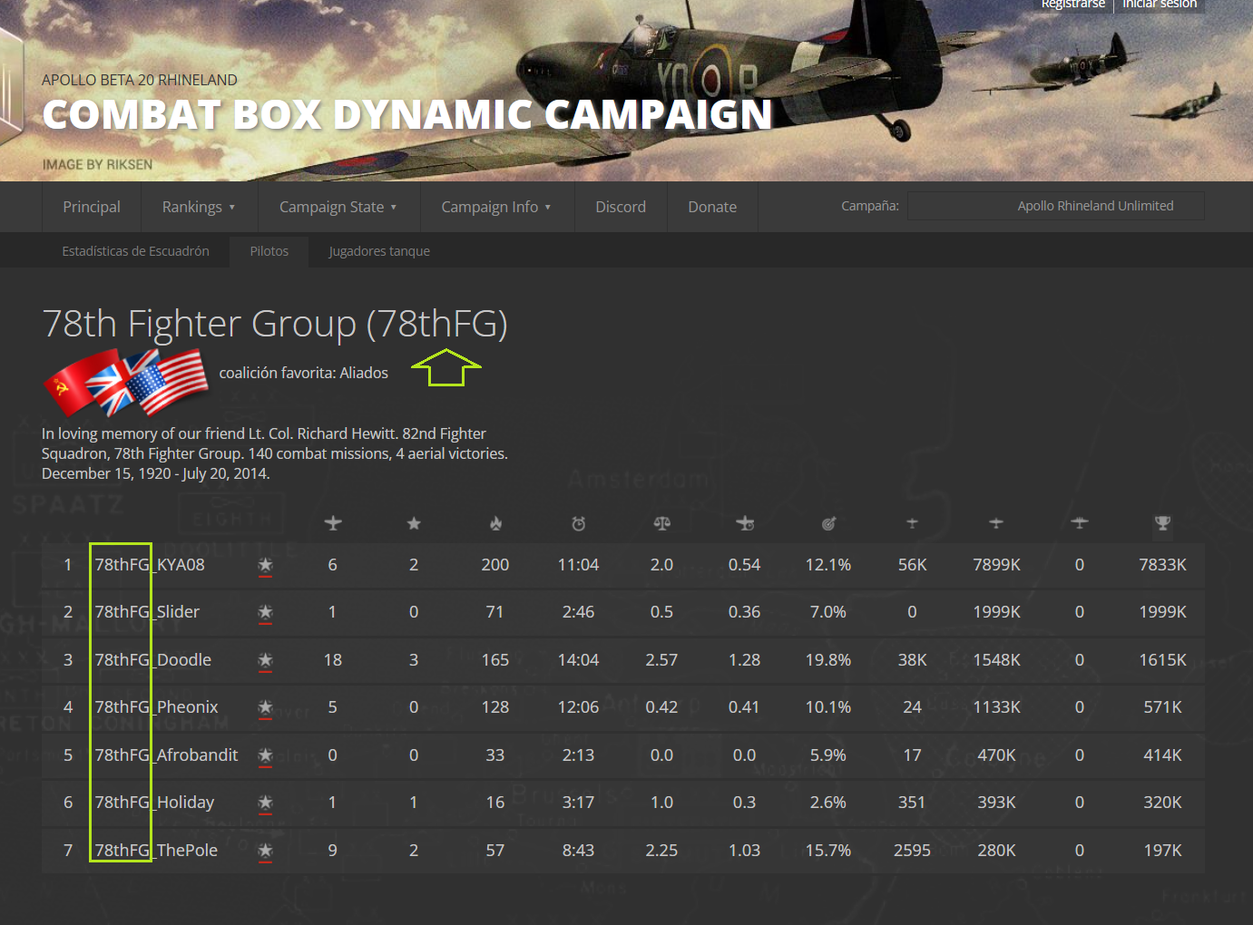
Task: Select the Pilotos tab
Action: coord(269,251)
